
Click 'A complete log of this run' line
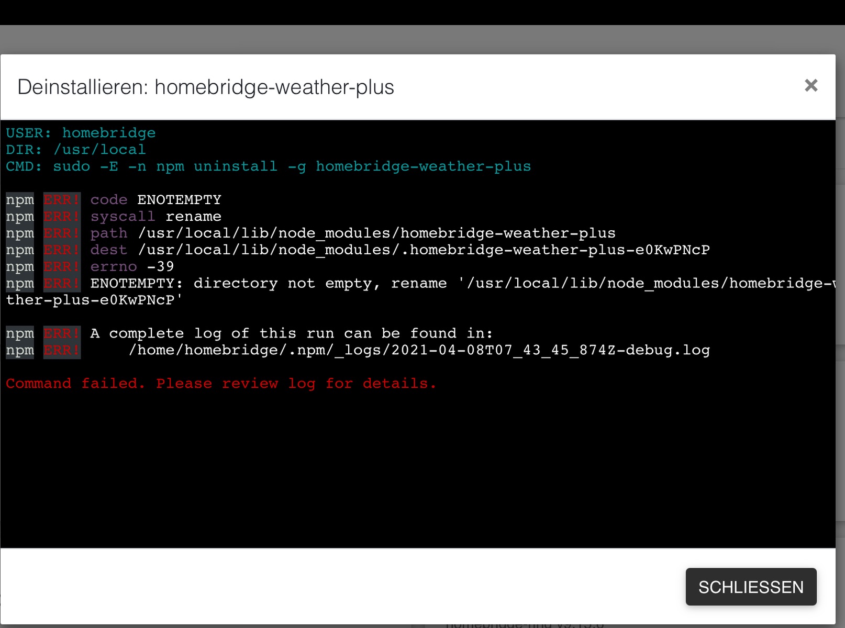[291, 334]
